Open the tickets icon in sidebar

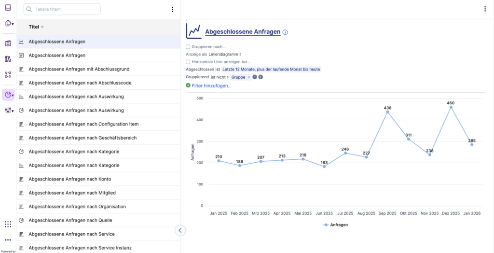coord(8,43)
